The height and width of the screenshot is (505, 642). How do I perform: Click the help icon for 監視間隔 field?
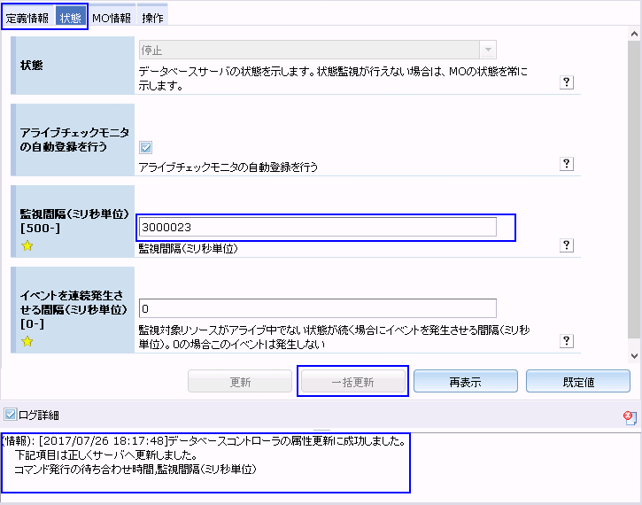[x=568, y=245]
